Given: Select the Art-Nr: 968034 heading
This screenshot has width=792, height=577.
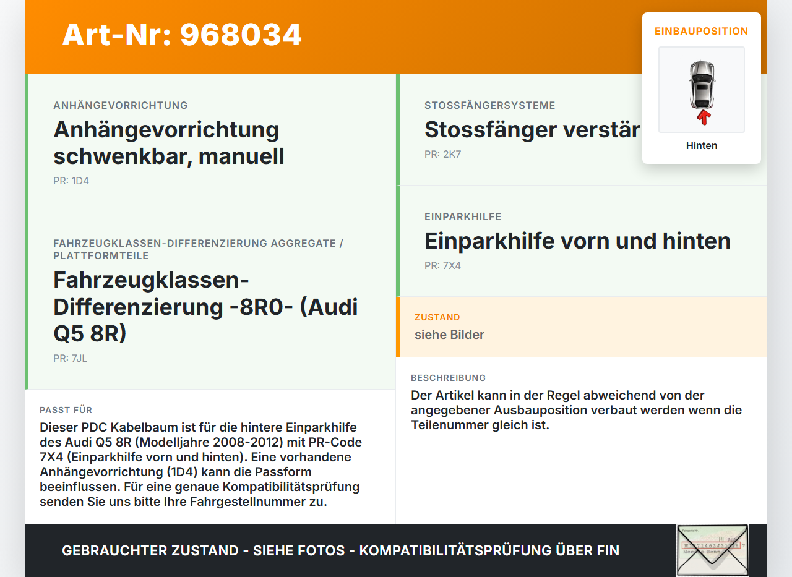Looking at the screenshot, I should click(182, 35).
